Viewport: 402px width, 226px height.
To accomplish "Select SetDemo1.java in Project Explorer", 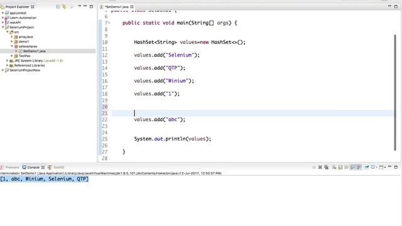I will (x=48, y=51).
